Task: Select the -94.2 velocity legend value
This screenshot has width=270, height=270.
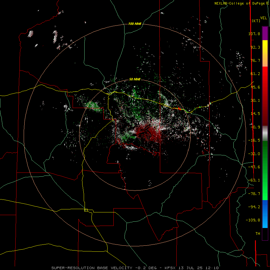Action: click(x=254, y=207)
